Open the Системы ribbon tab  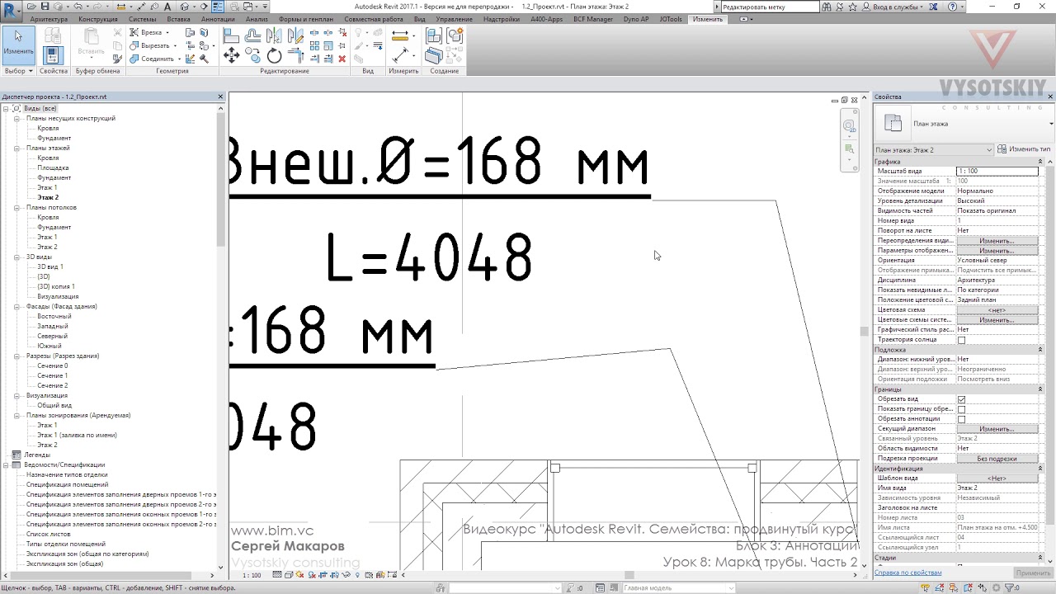click(142, 19)
